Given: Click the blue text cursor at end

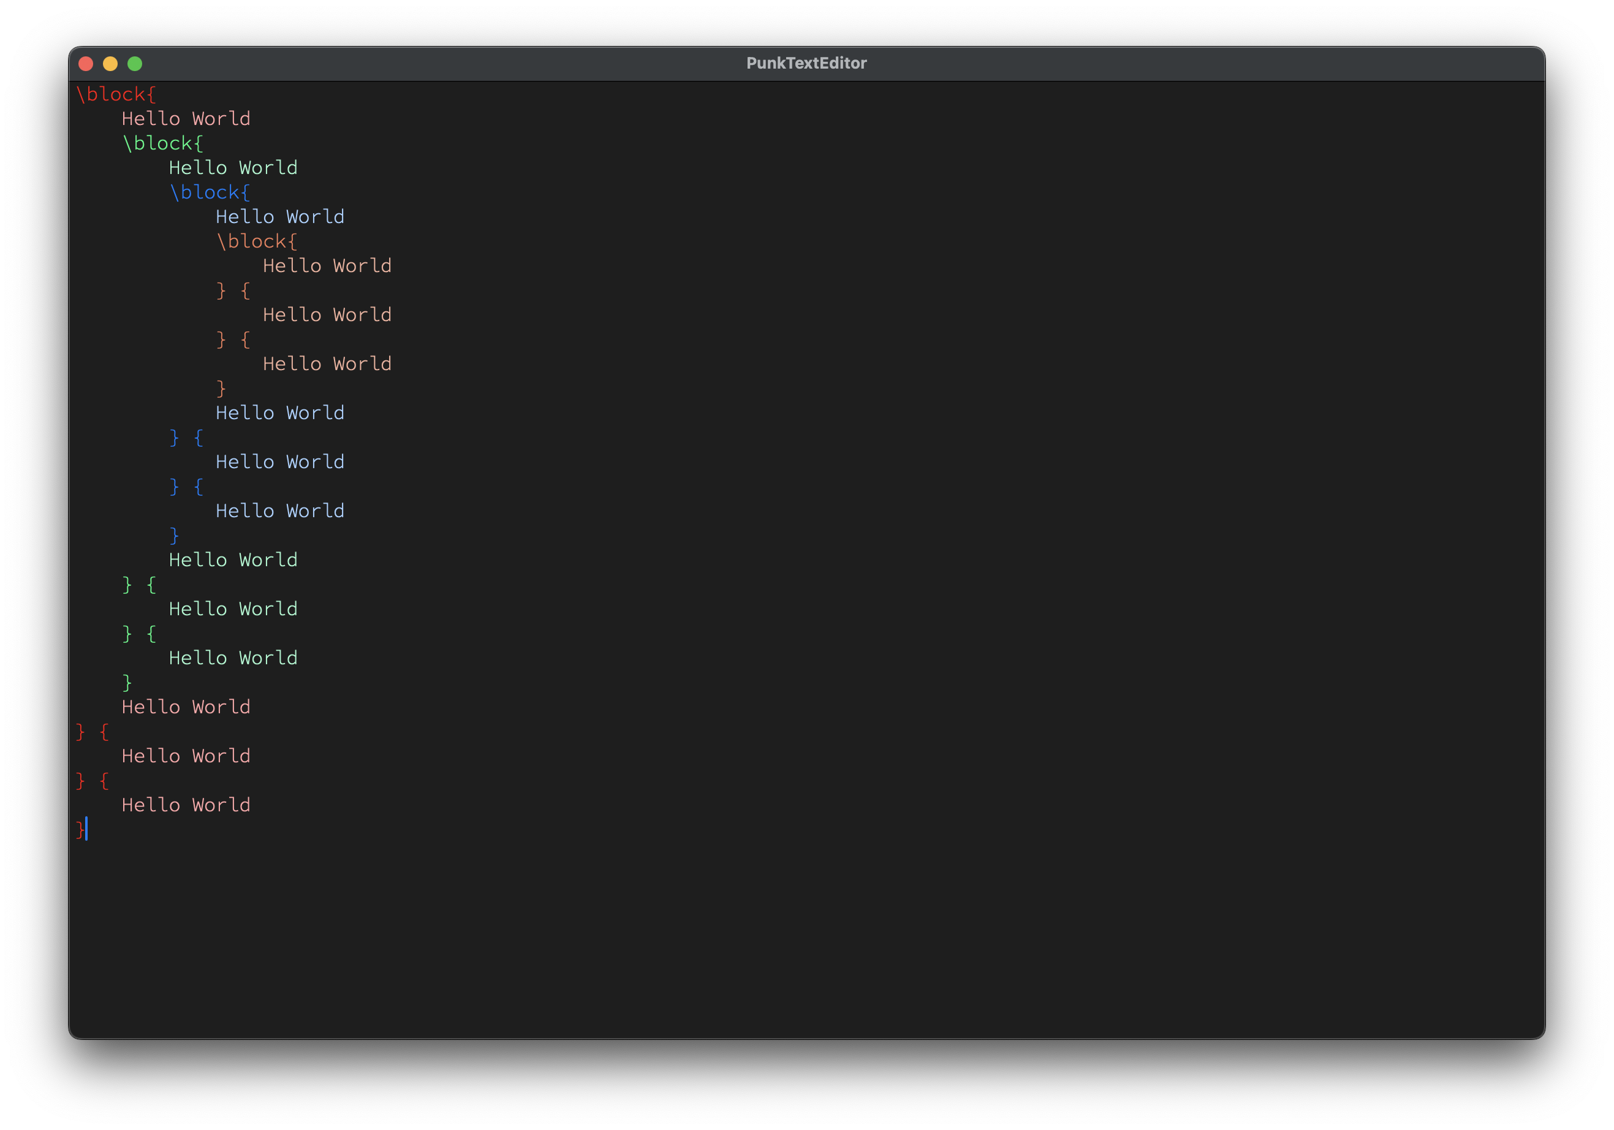Looking at the screenshot, I should point(86,829).
